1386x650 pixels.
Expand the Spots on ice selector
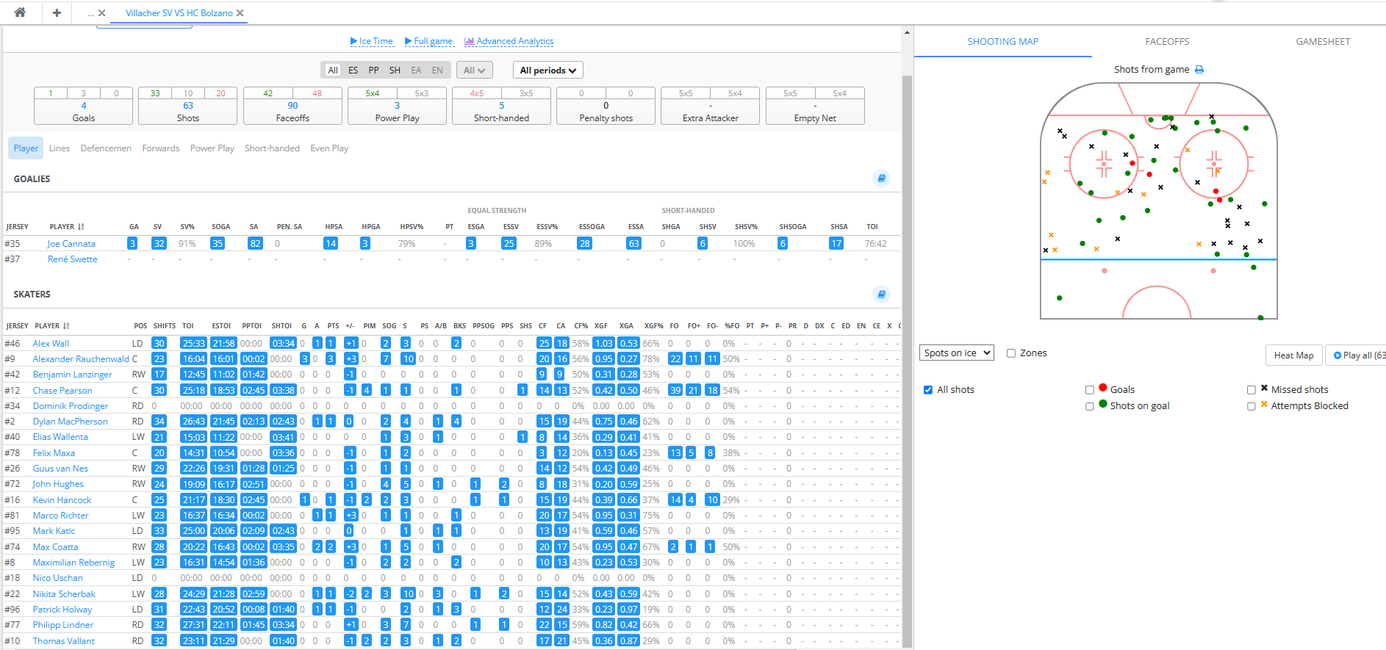(956, 353)
